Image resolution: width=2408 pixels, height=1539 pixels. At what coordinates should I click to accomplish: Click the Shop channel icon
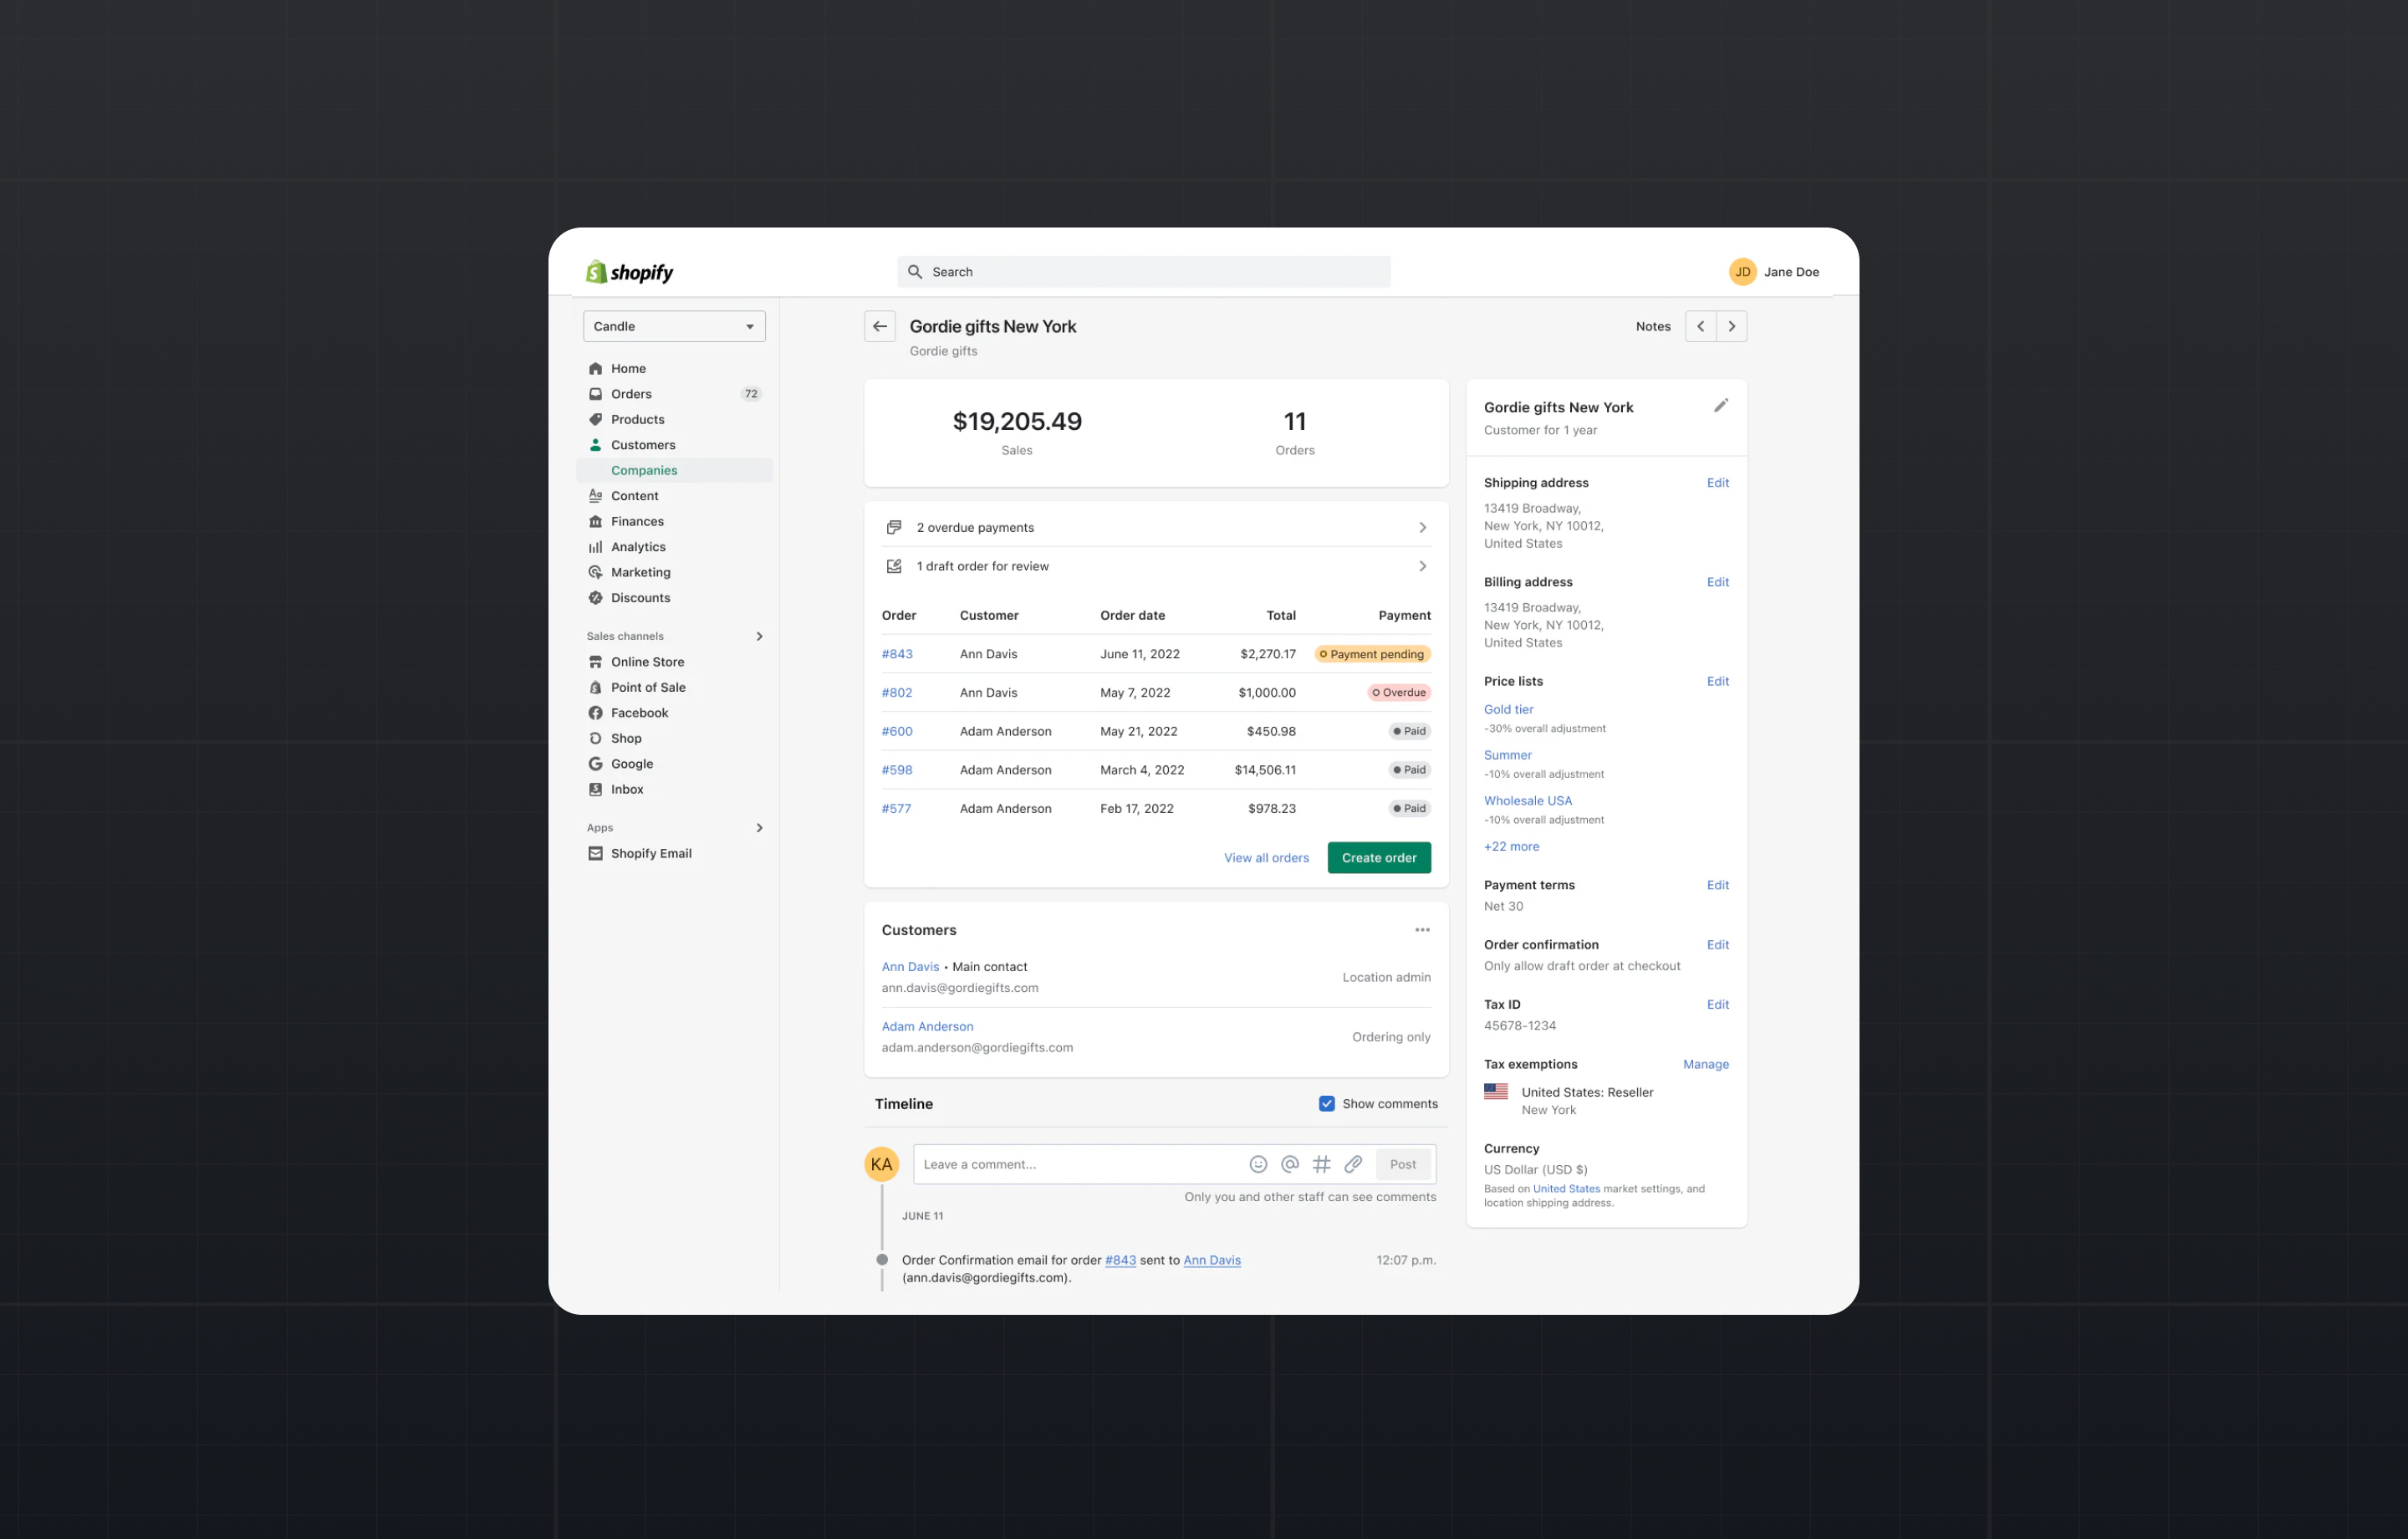(595, 739)
